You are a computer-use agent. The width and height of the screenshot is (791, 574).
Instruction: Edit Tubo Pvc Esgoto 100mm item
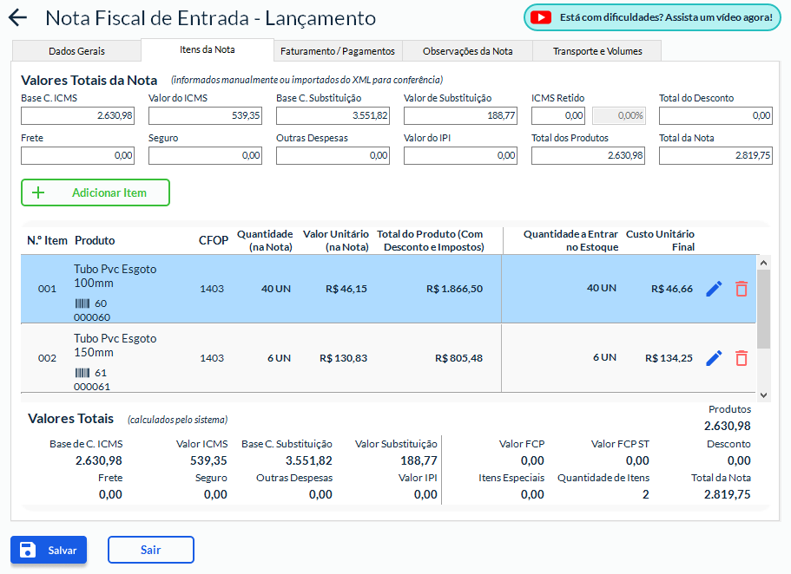714,289
